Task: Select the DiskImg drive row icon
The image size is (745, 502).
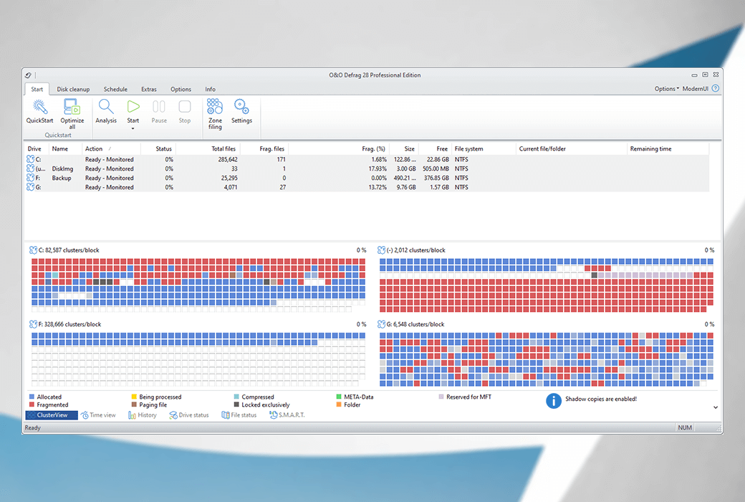Action: pos(30,169)
